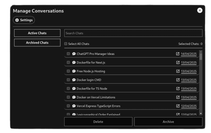Click chat bubble icon for Dockerfile for Next.js
Screen dimensions: 211x133
pyautogui.click(x=74, y=62)
